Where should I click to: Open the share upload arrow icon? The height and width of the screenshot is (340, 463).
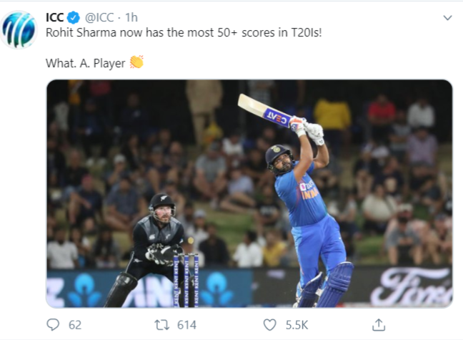pos(379,325)
